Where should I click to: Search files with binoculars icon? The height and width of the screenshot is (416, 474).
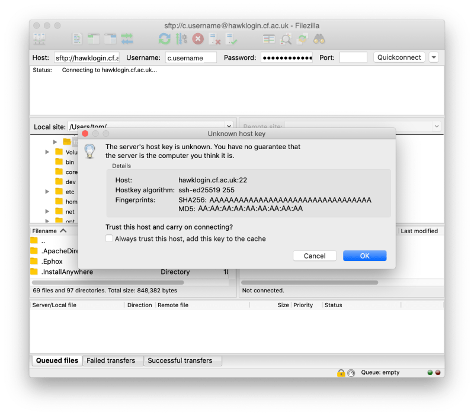pyautogui.click(x=319, y=39)
